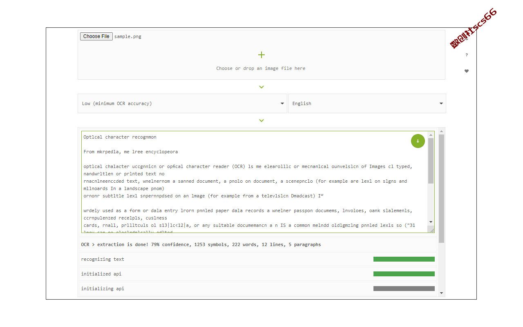Viewport: 523px width, 327px height.
Task: Collapse the green chevron below the language selectors
Action: [261, 121]
